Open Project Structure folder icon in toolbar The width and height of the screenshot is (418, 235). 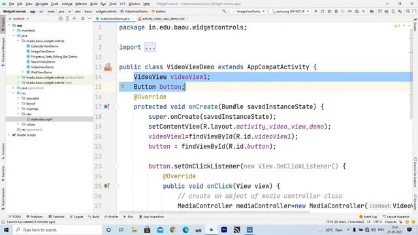372,12
